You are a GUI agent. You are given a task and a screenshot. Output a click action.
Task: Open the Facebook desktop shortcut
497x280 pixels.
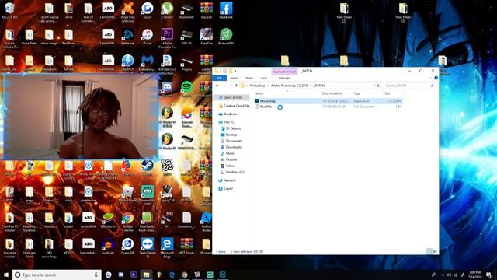226,10
